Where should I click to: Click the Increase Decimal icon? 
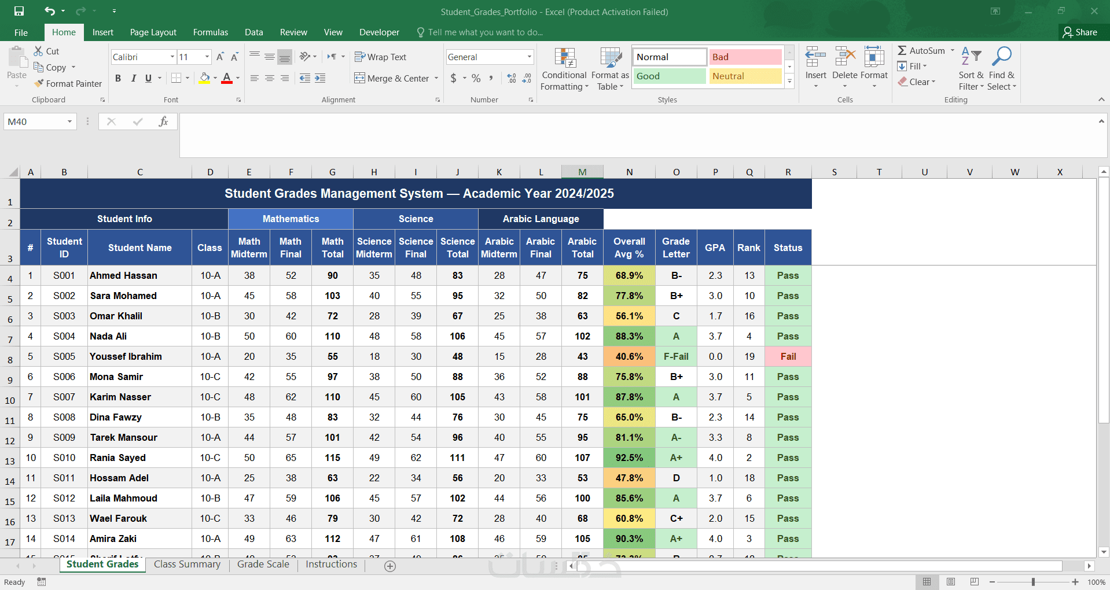[512, 78]
